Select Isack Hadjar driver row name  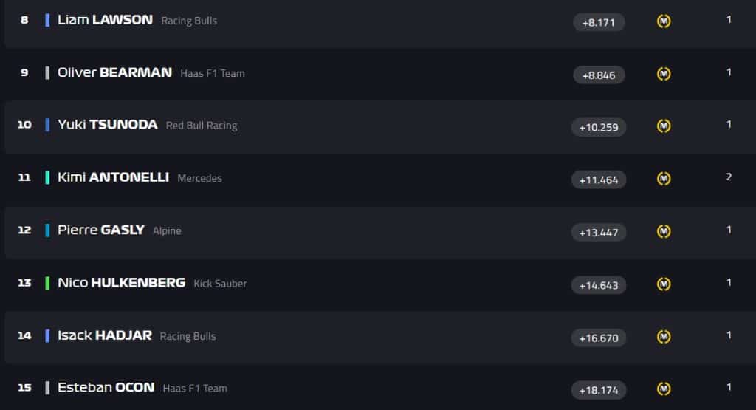(105, 335)
